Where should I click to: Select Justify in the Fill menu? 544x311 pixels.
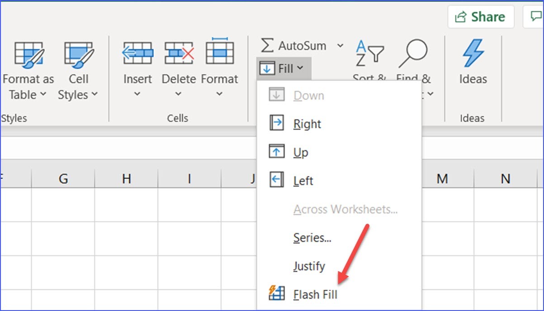point(309,266)
